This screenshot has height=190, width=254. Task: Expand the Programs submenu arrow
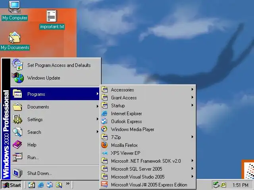[97, 94]
